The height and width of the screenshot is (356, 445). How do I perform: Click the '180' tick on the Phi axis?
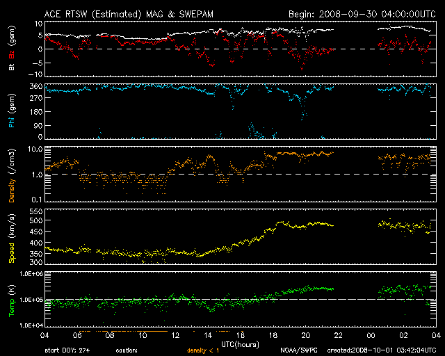click(36, 112)
